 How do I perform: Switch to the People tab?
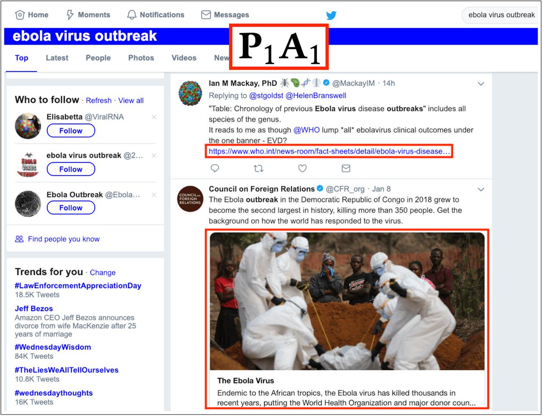point(98,58)
